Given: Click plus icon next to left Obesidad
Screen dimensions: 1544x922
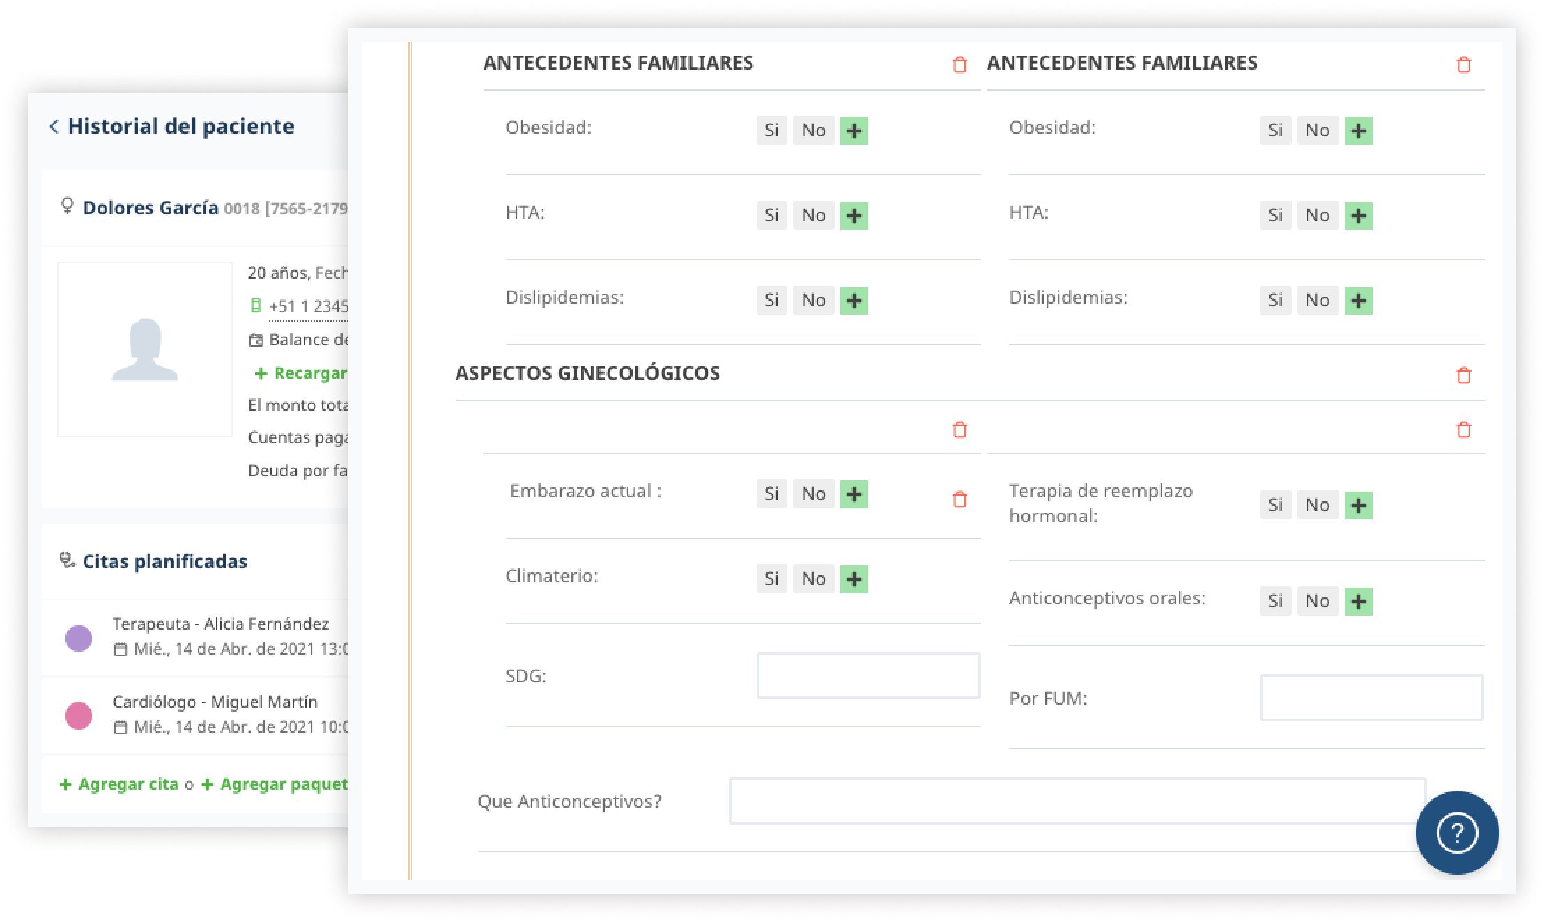Looking at the screenshot, I should 854,130.
